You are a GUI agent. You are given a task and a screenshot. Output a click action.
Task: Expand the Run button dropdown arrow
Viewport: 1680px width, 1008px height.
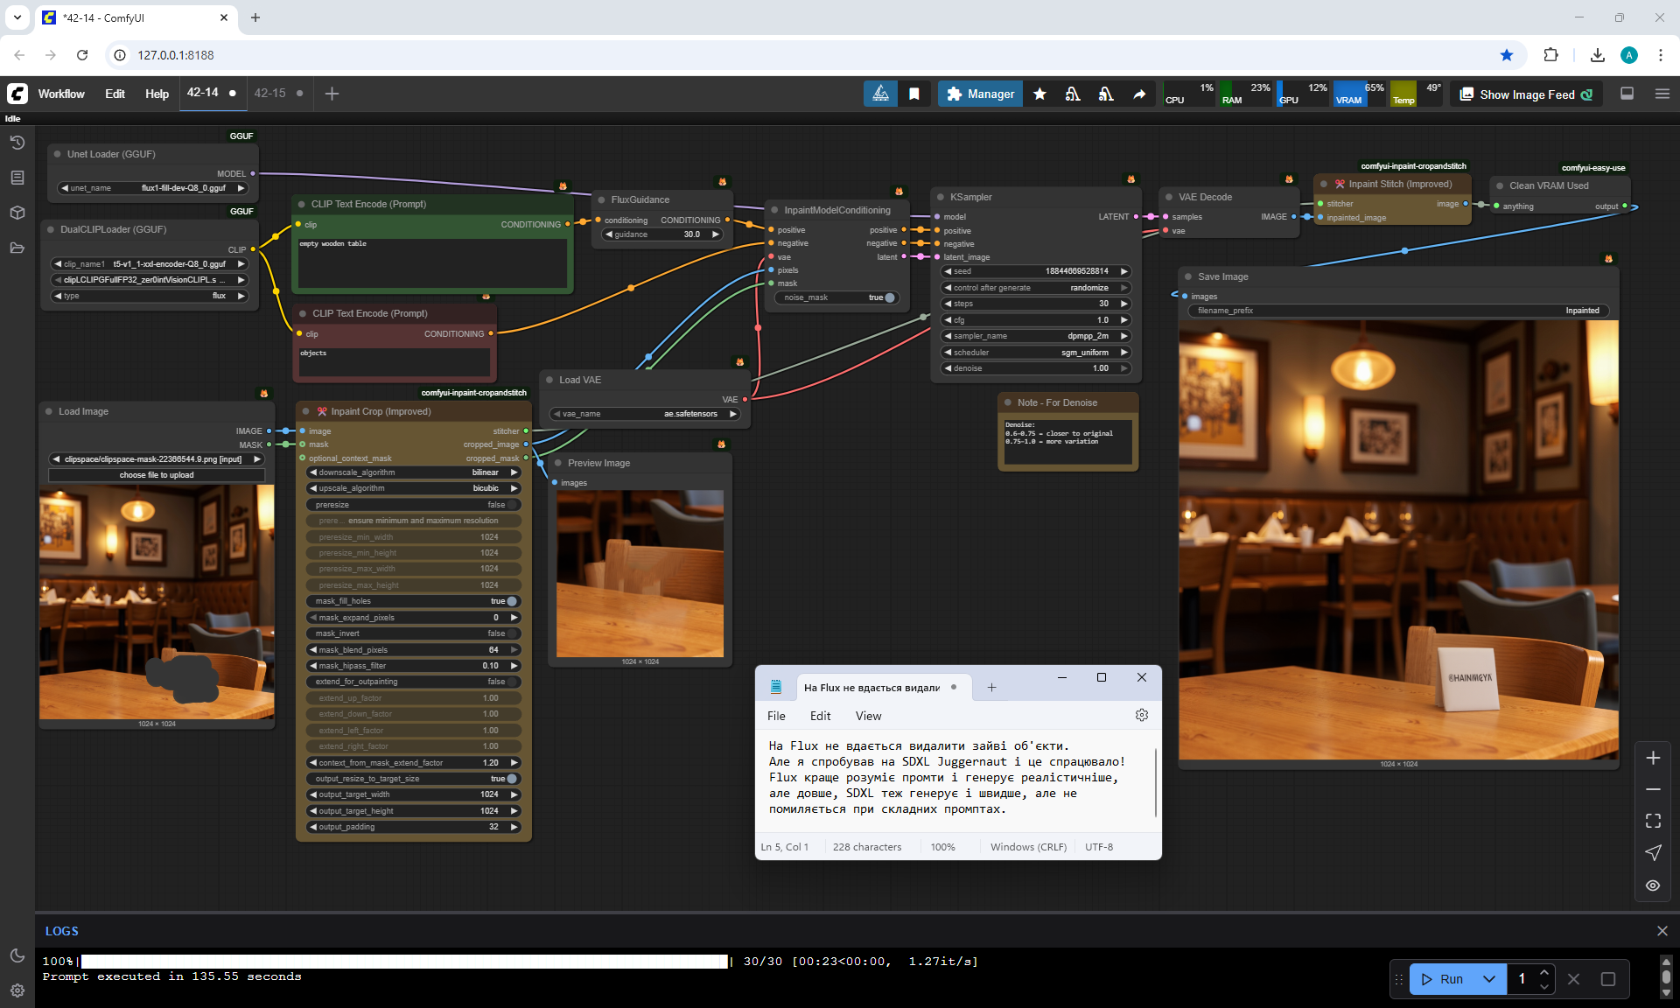click(x=1489, y=979)
